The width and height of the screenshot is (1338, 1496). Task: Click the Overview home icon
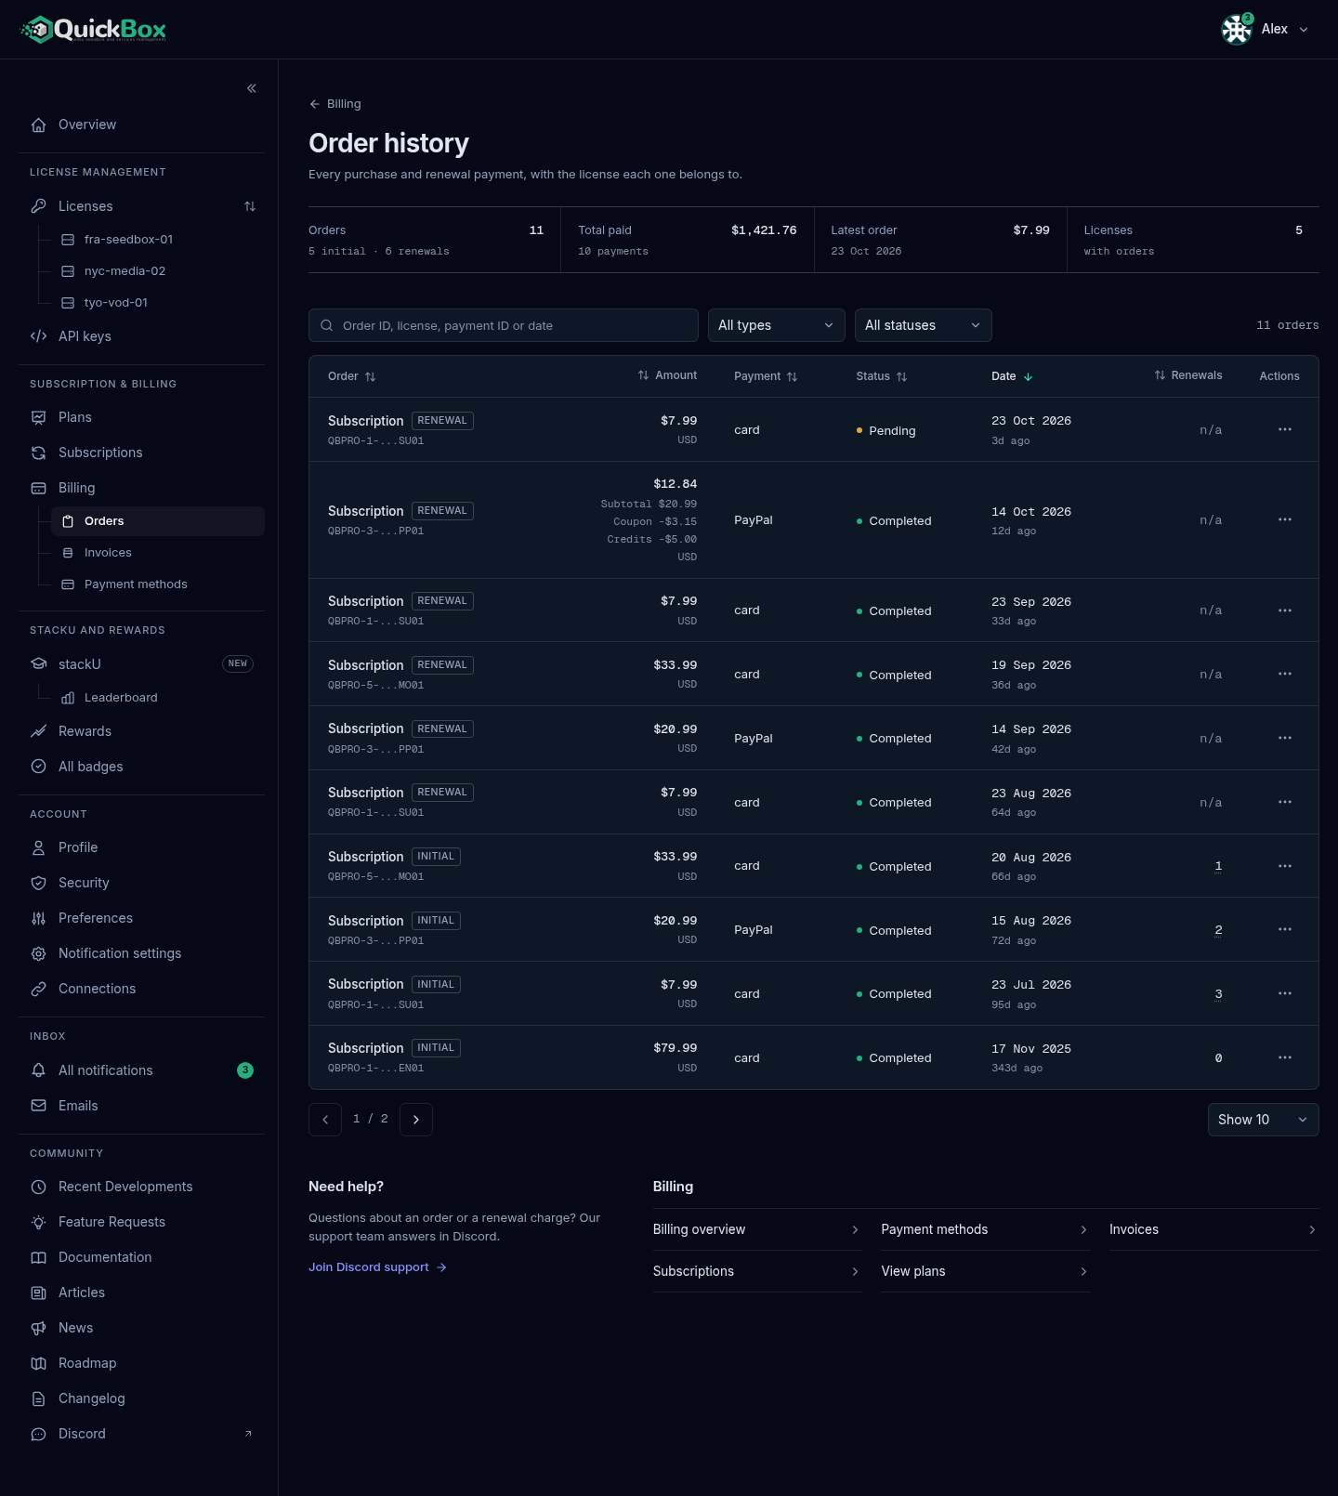coord(38,125)
